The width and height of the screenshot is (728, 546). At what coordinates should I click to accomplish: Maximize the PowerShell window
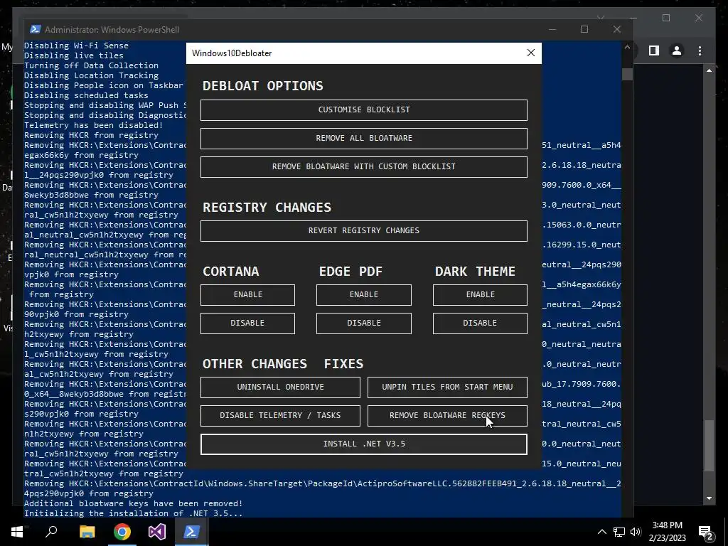(584, 29)
